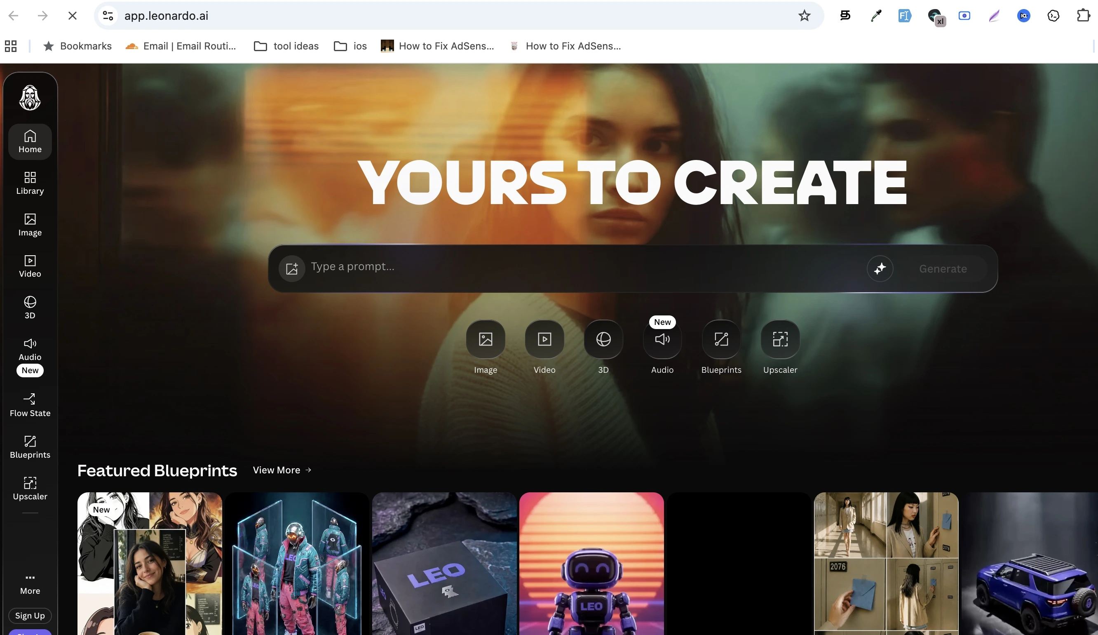Add an image reference to the prompt

point(292,268)
